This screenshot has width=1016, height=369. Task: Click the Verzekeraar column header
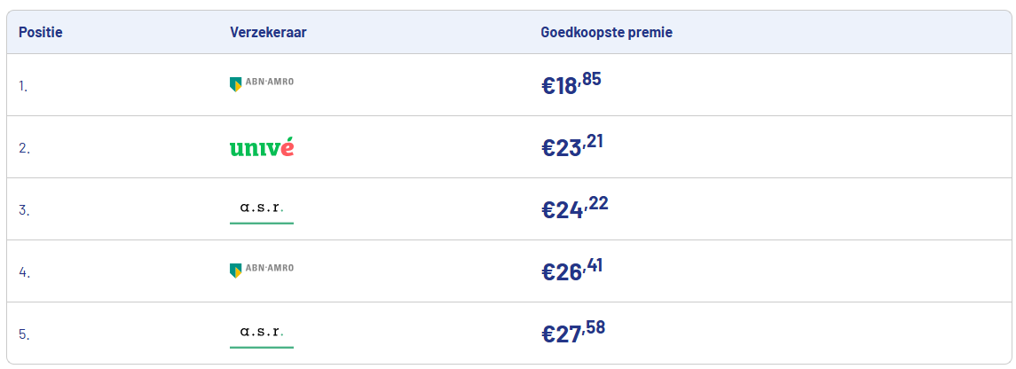pos(268,33)
